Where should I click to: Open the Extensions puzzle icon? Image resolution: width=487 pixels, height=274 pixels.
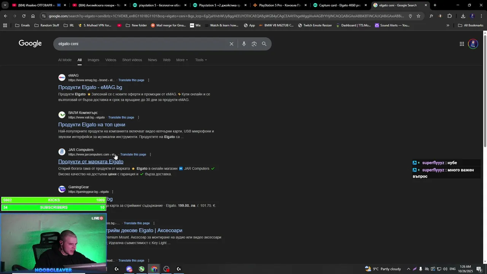point(449,16)
